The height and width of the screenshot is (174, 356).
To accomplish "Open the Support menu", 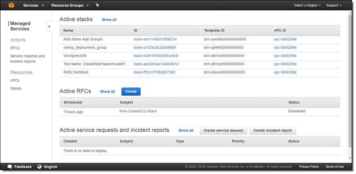I will [334, 6].
